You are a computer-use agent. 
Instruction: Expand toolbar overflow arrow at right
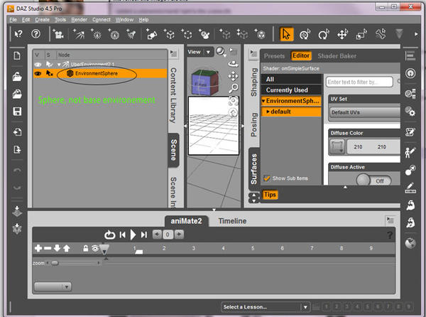click(416, 34)
